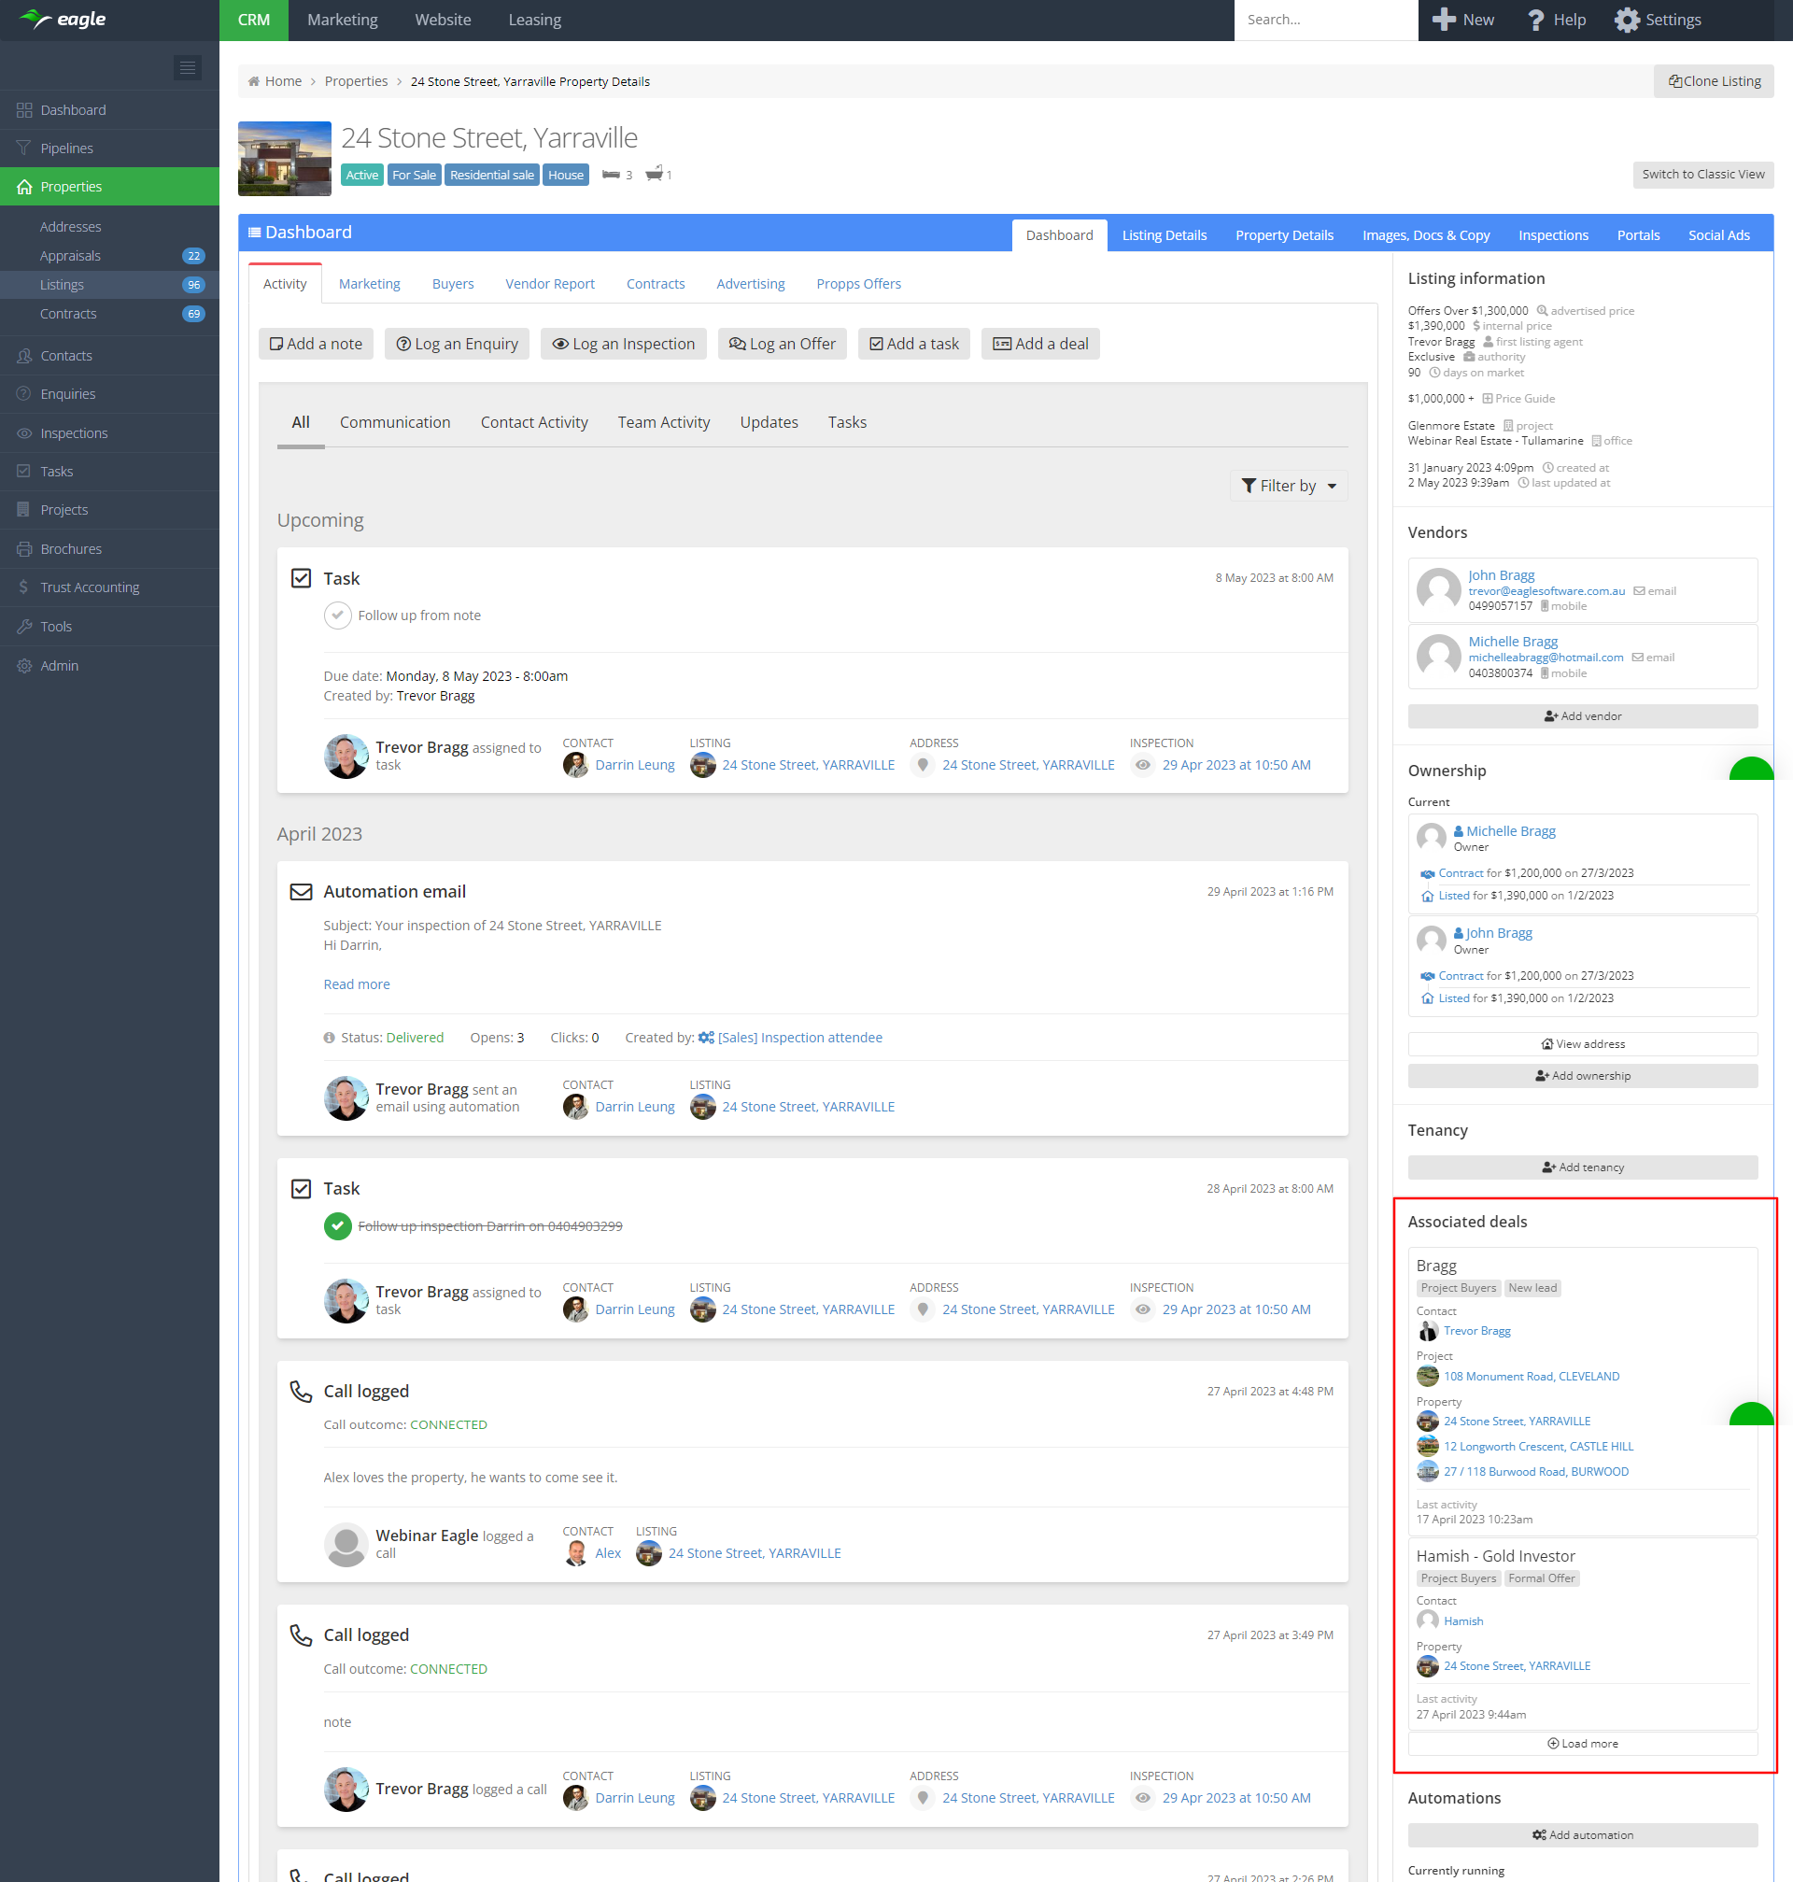Click the green Active status badge
Image resolution: width=1793 pixels, height=1882 pixels.
362,175
